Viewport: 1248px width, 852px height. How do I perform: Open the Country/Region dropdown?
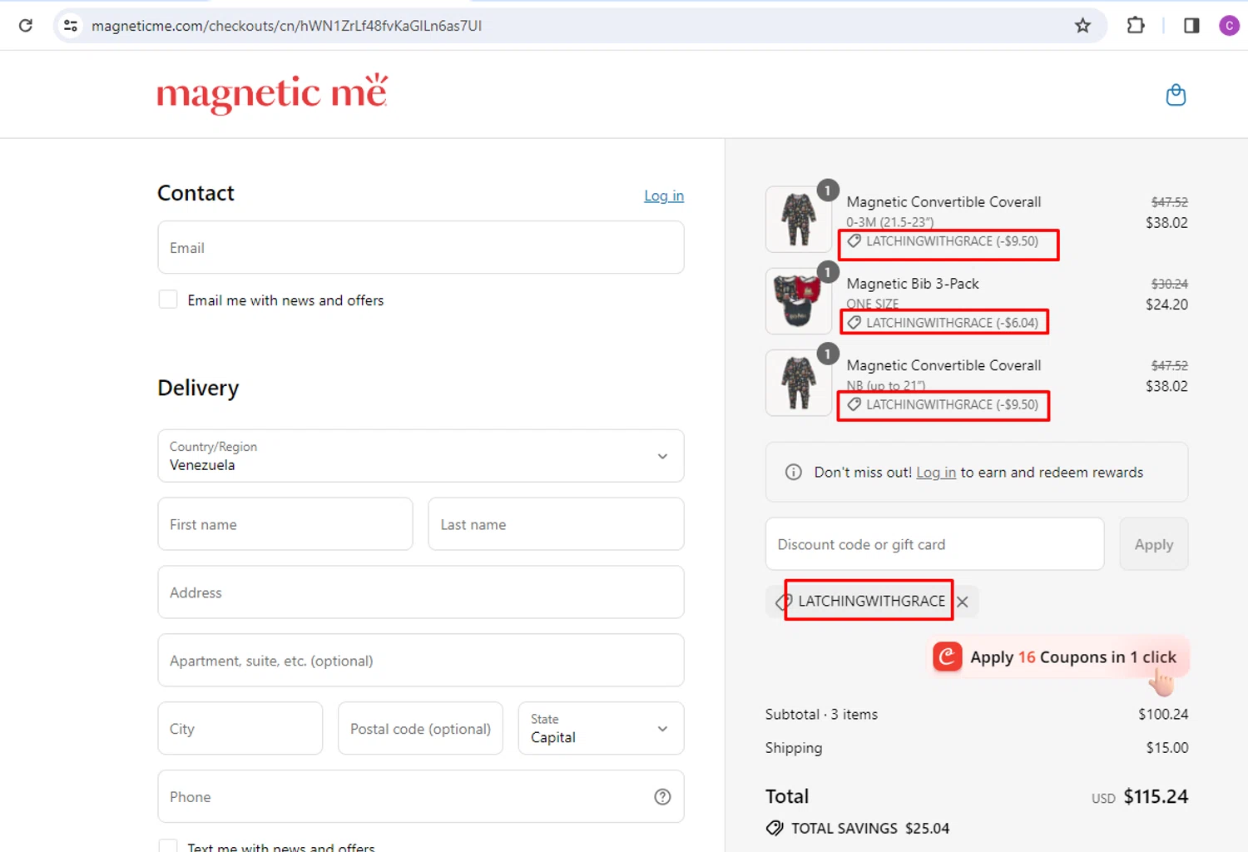(421, 456)
